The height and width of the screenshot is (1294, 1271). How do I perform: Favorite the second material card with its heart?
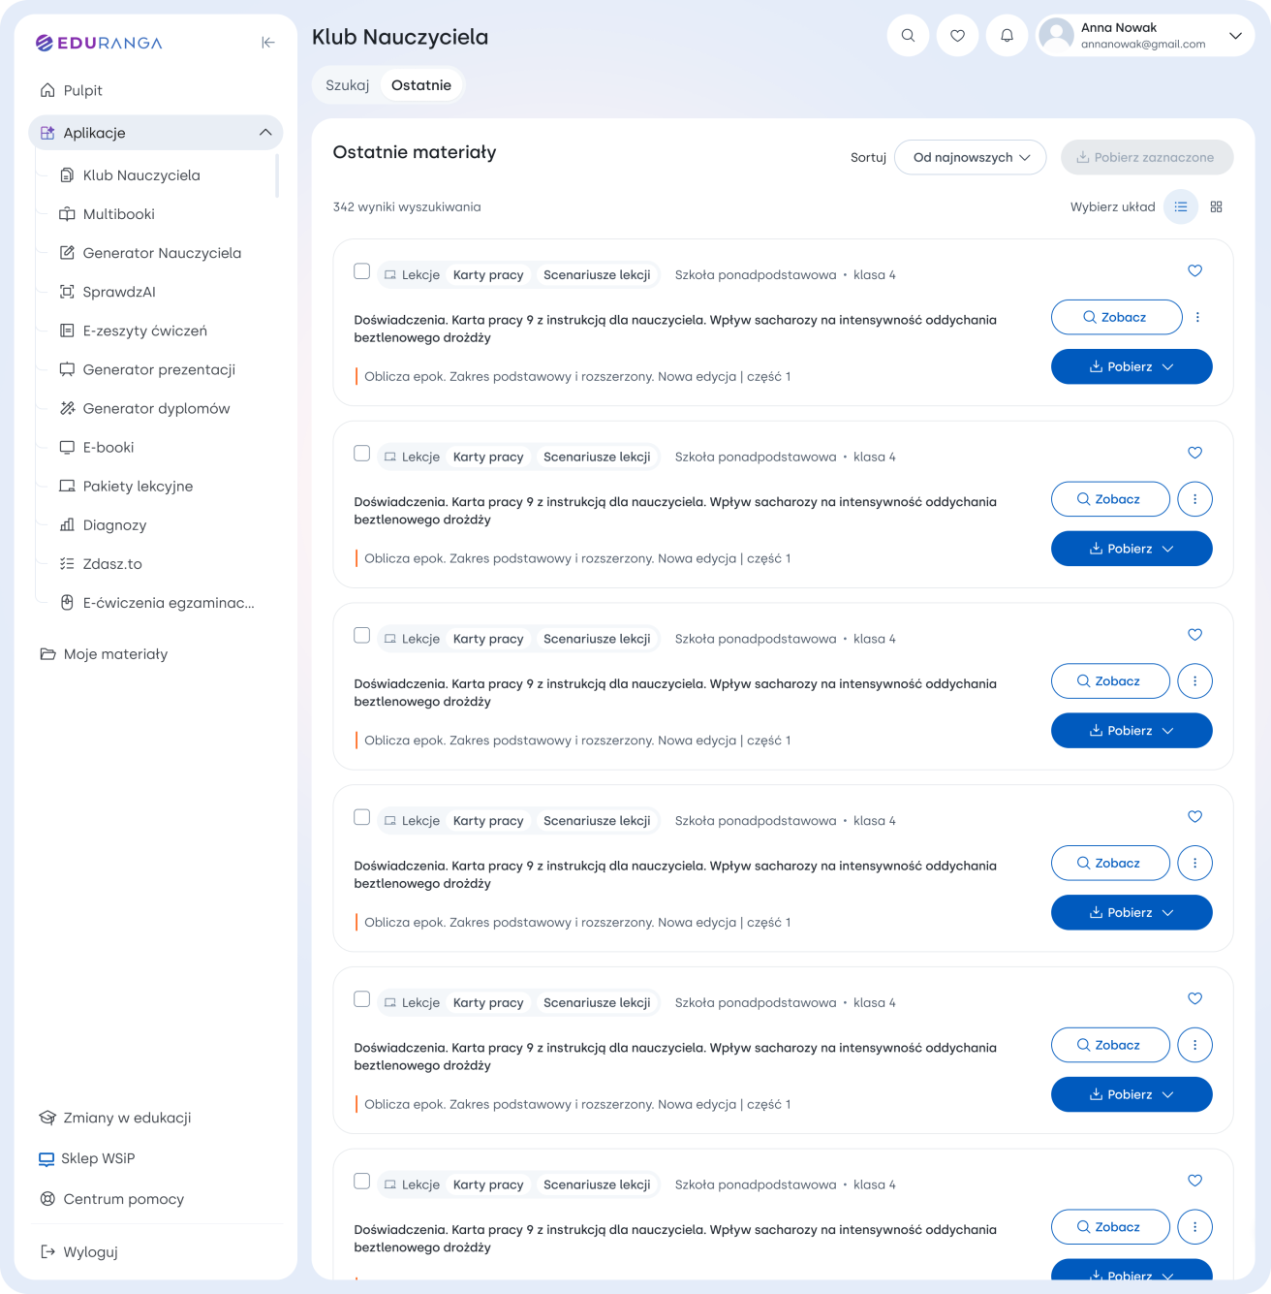click(1194, 453)
